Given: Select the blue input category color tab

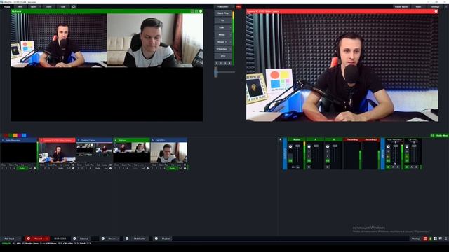Looking at the screenshot, I should tap(24, 135).
